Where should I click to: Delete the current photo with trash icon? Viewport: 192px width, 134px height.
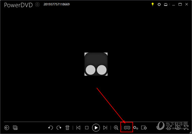[x=67, y=128]
